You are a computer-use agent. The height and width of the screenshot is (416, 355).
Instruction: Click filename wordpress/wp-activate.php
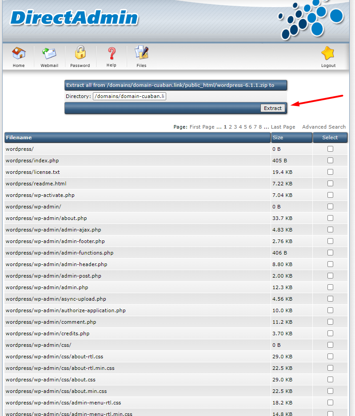(40, 195)
